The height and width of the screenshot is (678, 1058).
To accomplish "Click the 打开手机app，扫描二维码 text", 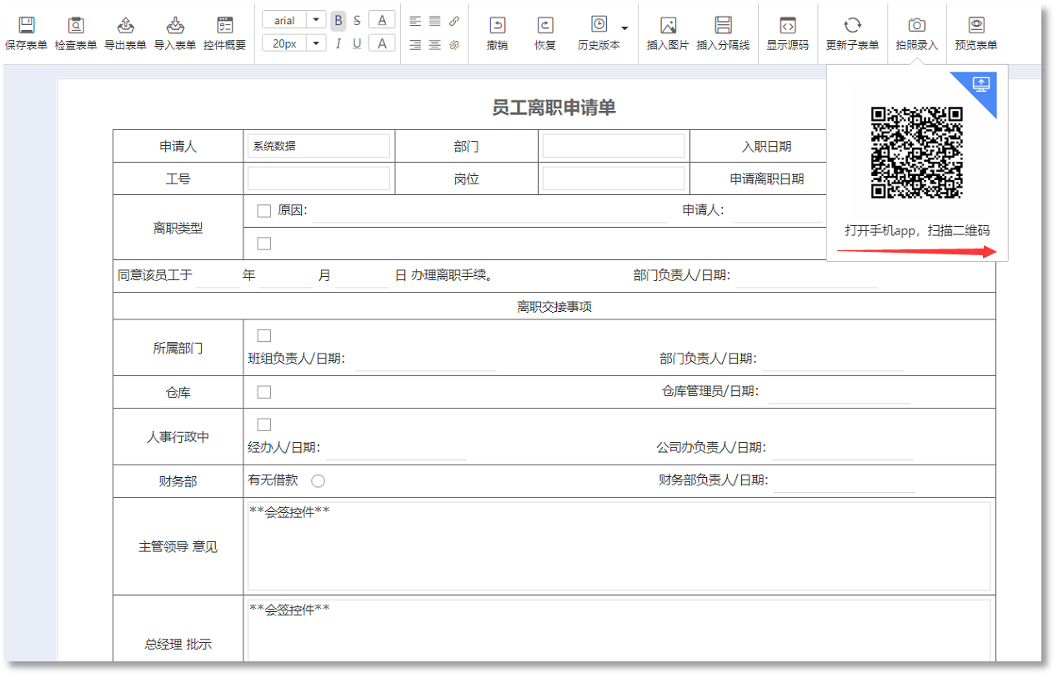I will (x=917, y=231).
